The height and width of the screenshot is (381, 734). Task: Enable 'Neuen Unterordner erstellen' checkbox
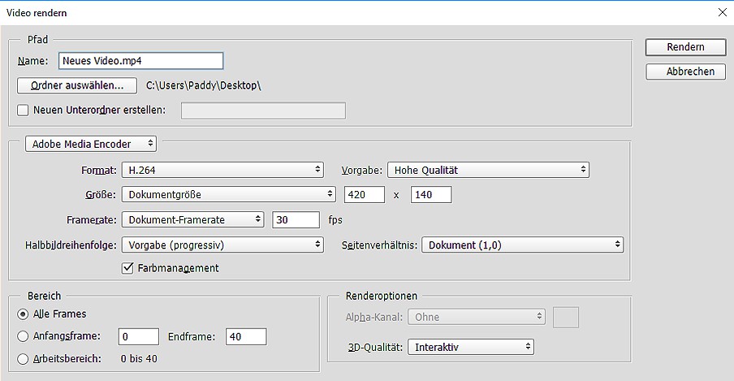click(x=23, y=110)
